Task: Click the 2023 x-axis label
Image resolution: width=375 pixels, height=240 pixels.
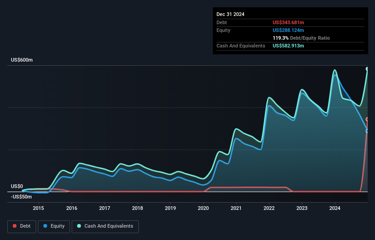Action: coord(302,208)
